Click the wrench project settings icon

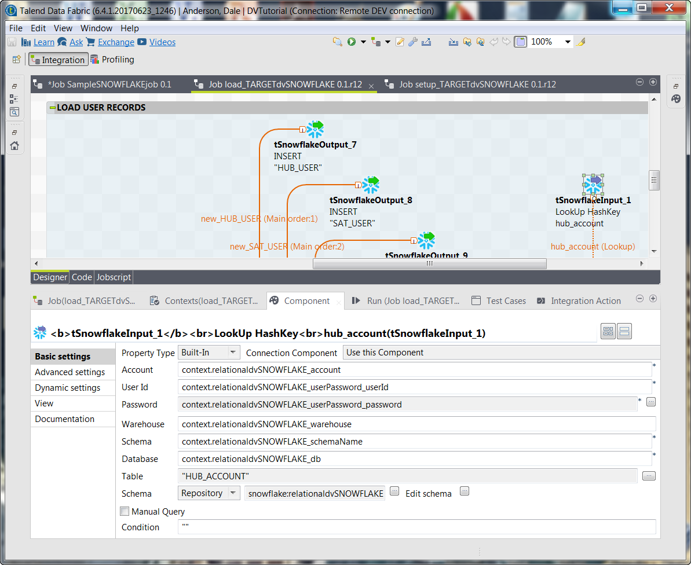tap(413, 42)
